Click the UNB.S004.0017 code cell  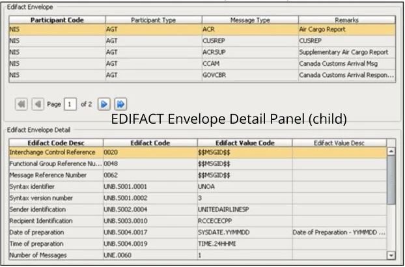150,232
